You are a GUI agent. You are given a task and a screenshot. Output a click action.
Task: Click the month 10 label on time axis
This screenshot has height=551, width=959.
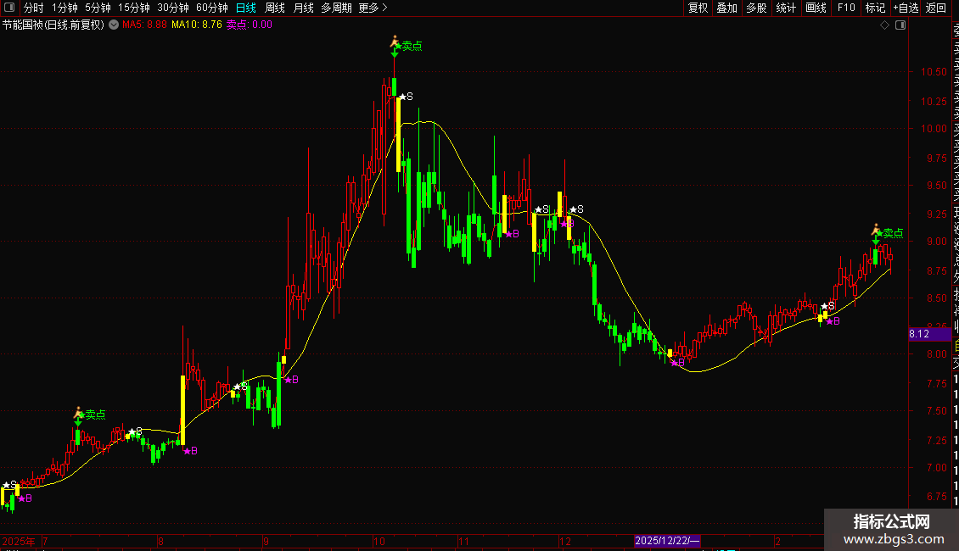[x=379, y=541]
